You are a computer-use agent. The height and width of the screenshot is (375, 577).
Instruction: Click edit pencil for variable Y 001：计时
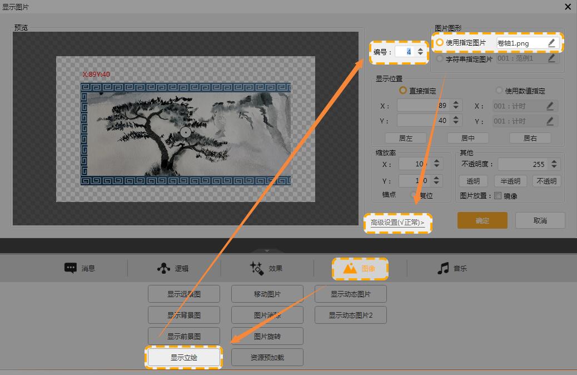pyautogui.click(x=550, y=121)
